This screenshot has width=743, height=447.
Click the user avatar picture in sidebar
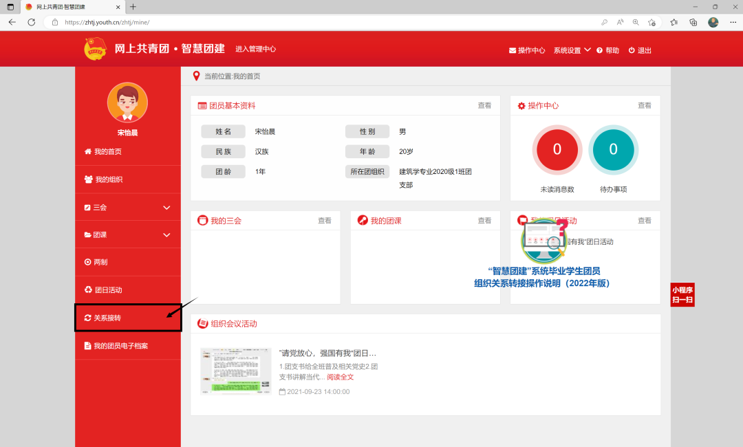pos(127,102)
